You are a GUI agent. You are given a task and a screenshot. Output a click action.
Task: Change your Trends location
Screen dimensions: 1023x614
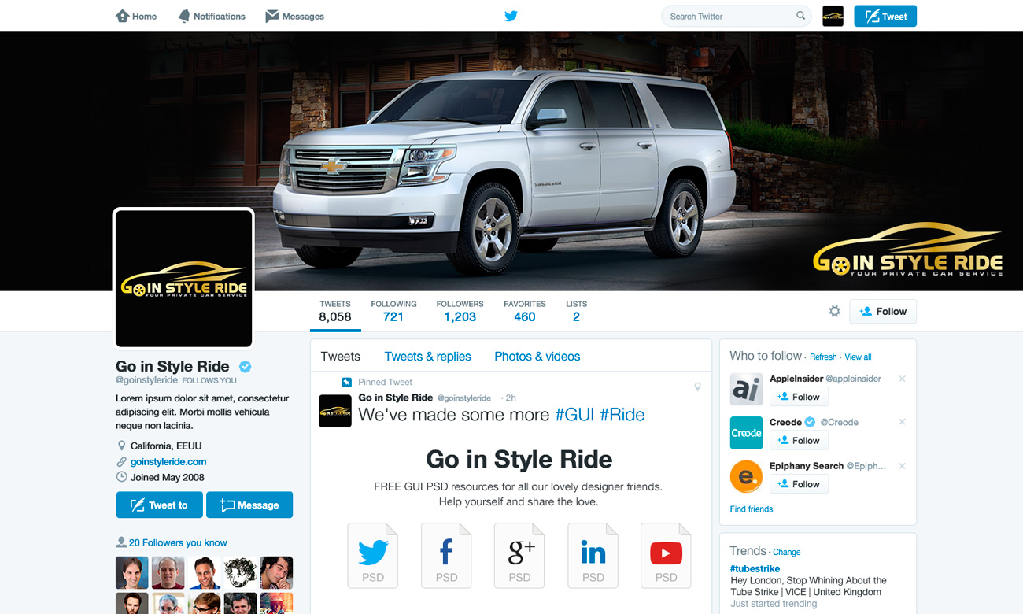786,552
